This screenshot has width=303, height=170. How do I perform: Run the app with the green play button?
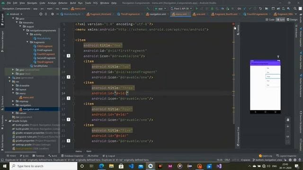[x=197, y=8]
